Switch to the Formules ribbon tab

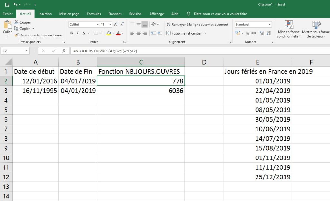pos(93,14)
